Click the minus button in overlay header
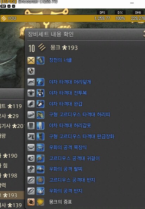The width and height of the screenshot is (145, 209). click(x=13, y=6)
